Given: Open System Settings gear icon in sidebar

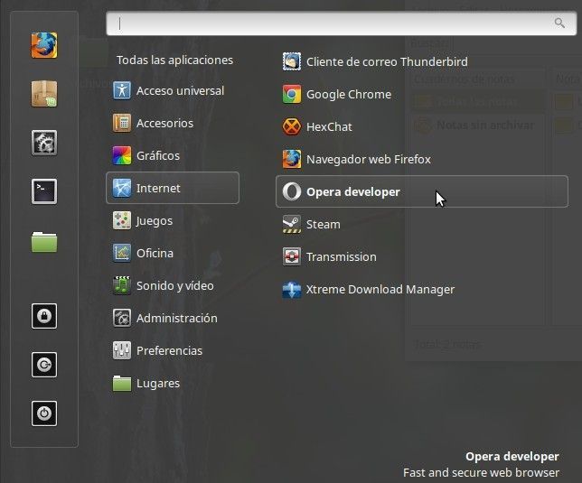Looking at the screenshot, I should pos(44,143).
